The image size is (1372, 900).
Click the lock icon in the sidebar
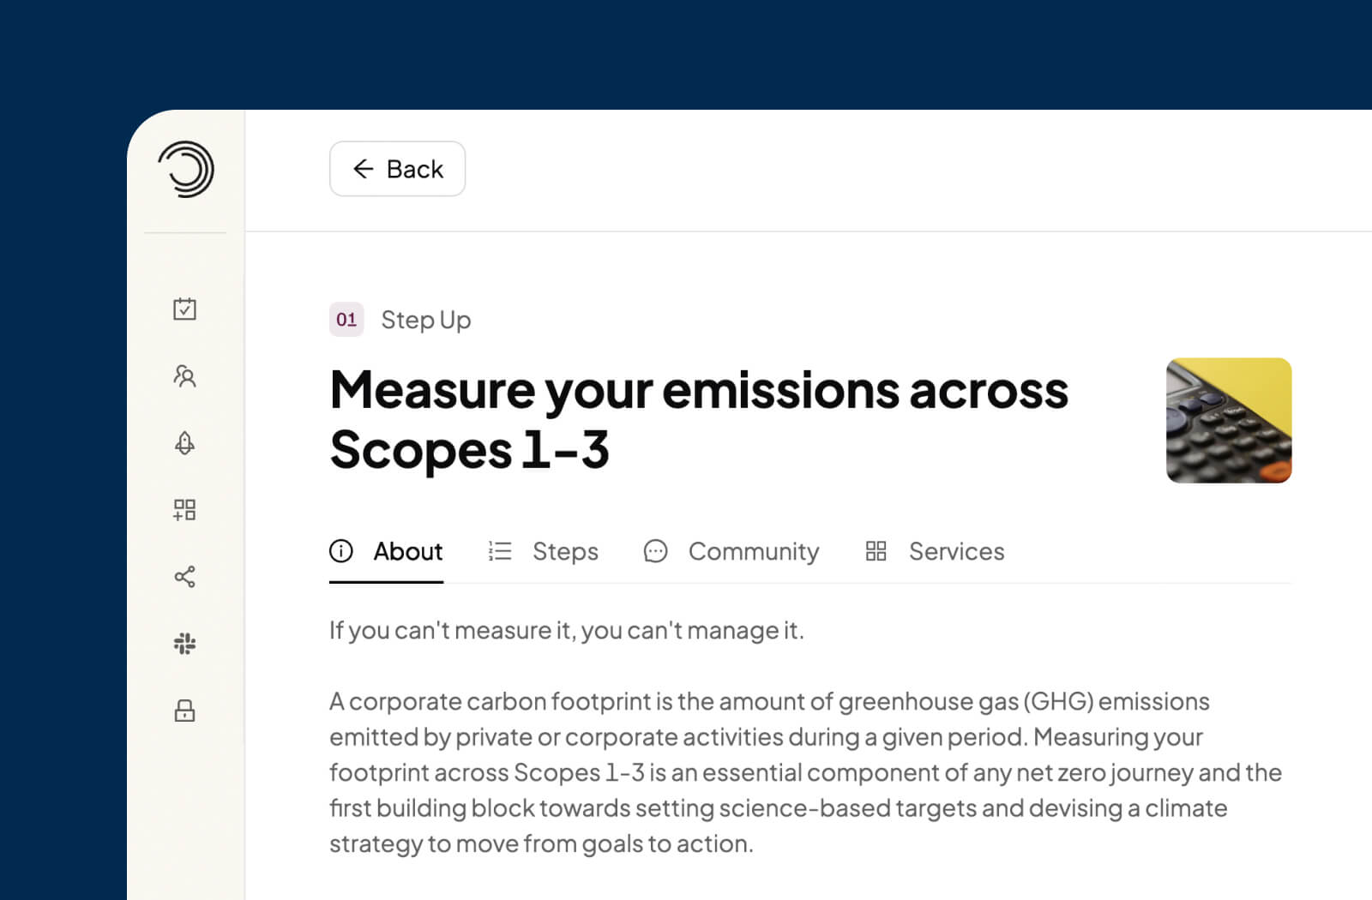click(185, 710)
